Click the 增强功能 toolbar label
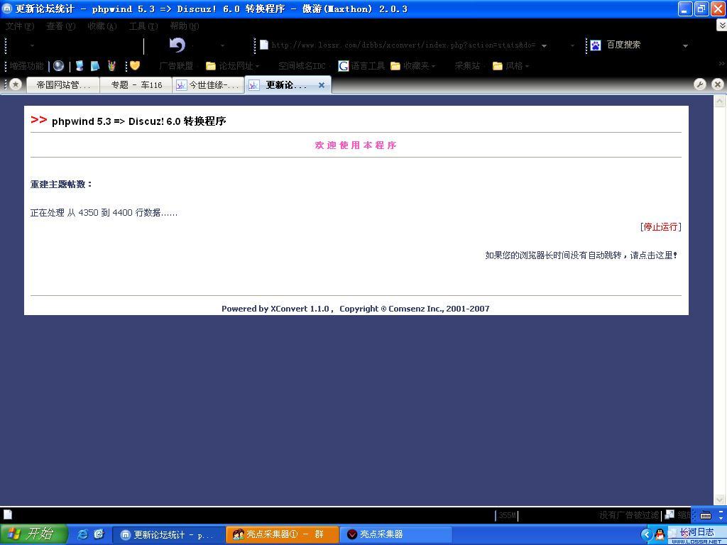This screenshot has height=545, width=727. coord(26,66)
